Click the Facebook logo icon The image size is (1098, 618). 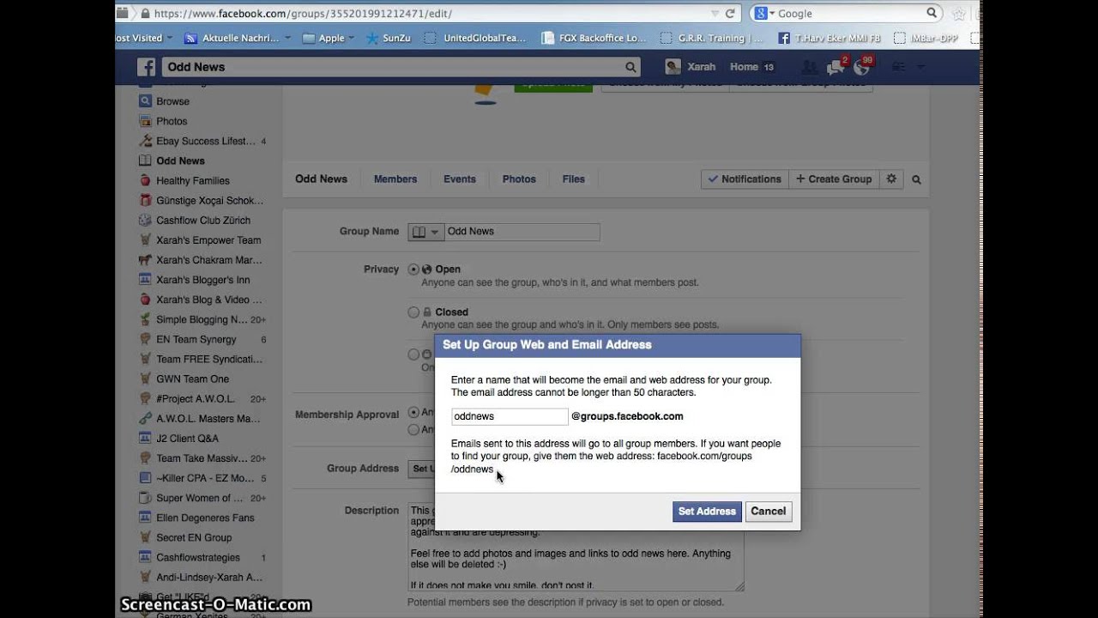tap(147, 67)
